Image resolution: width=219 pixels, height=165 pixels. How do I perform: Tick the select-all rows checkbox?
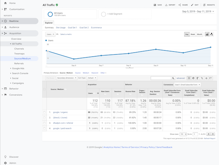pos(45,89)
